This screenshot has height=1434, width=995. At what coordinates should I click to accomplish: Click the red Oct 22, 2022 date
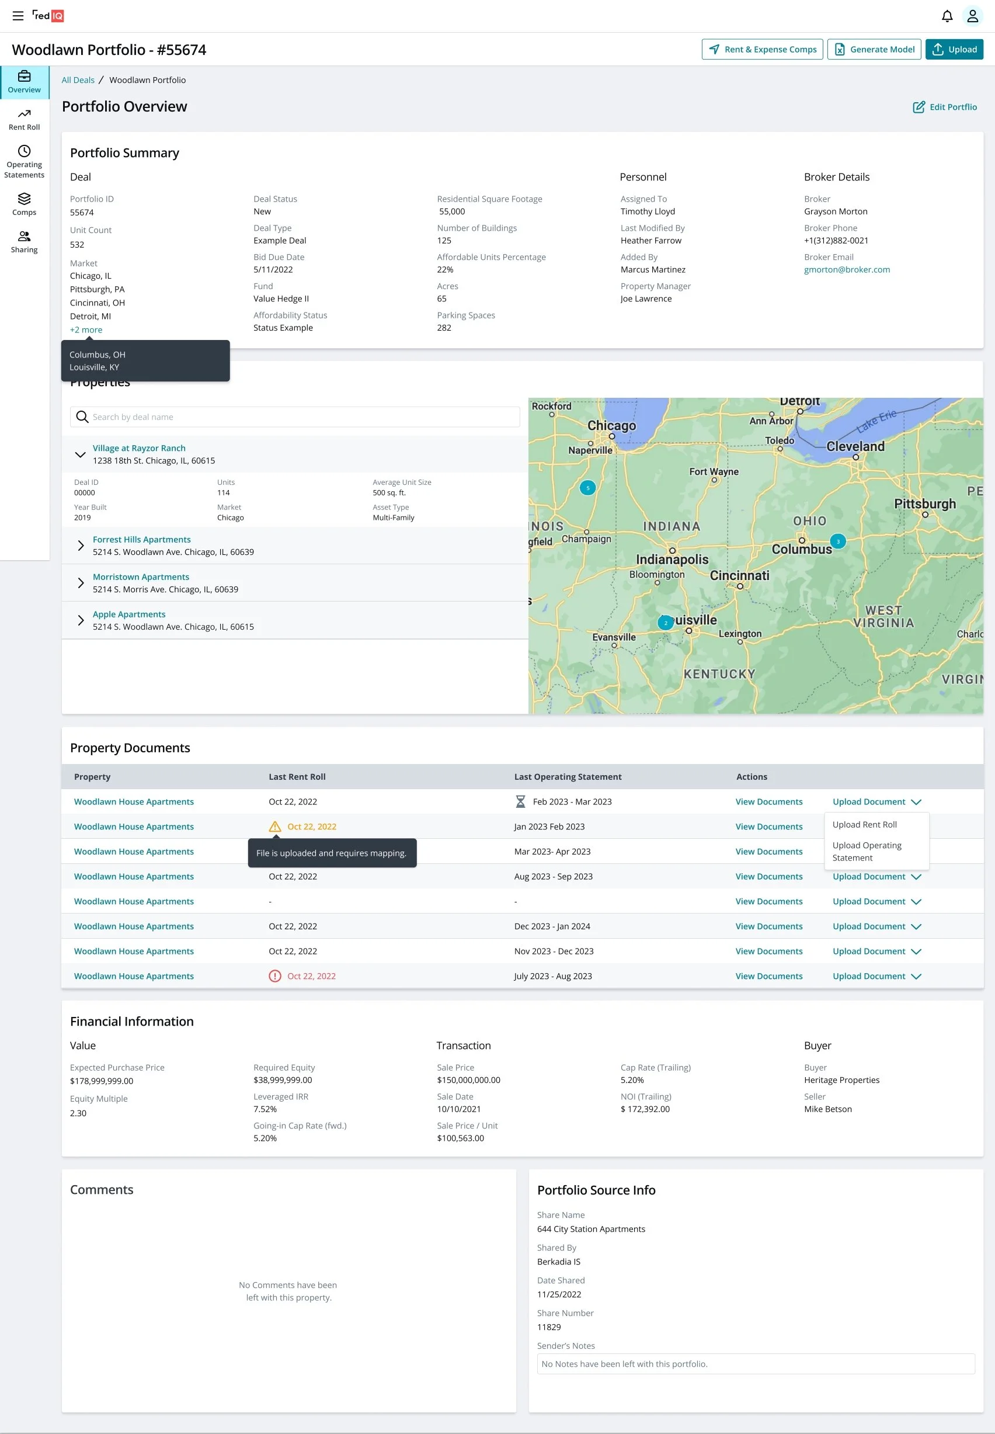click(x=311, y=977)
